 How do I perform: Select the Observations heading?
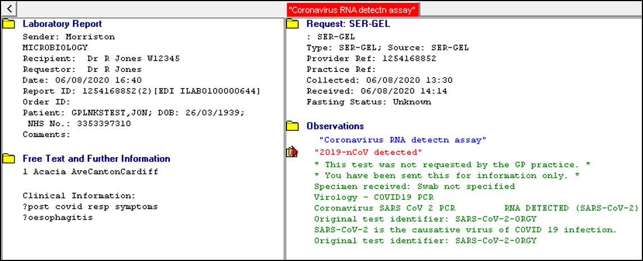click(335, 126)
